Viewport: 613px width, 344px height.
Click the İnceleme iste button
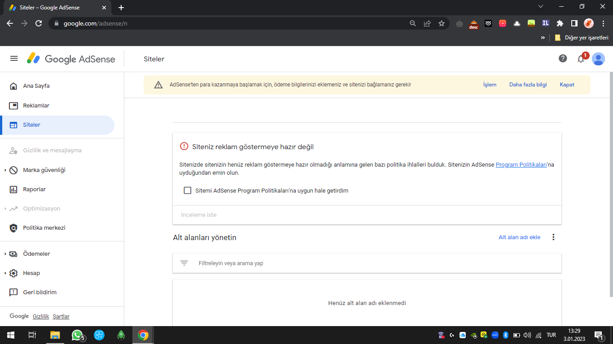pos(199,215)
